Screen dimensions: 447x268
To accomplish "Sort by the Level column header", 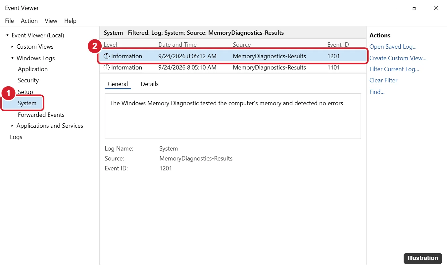I will click(x=110, y=45).
